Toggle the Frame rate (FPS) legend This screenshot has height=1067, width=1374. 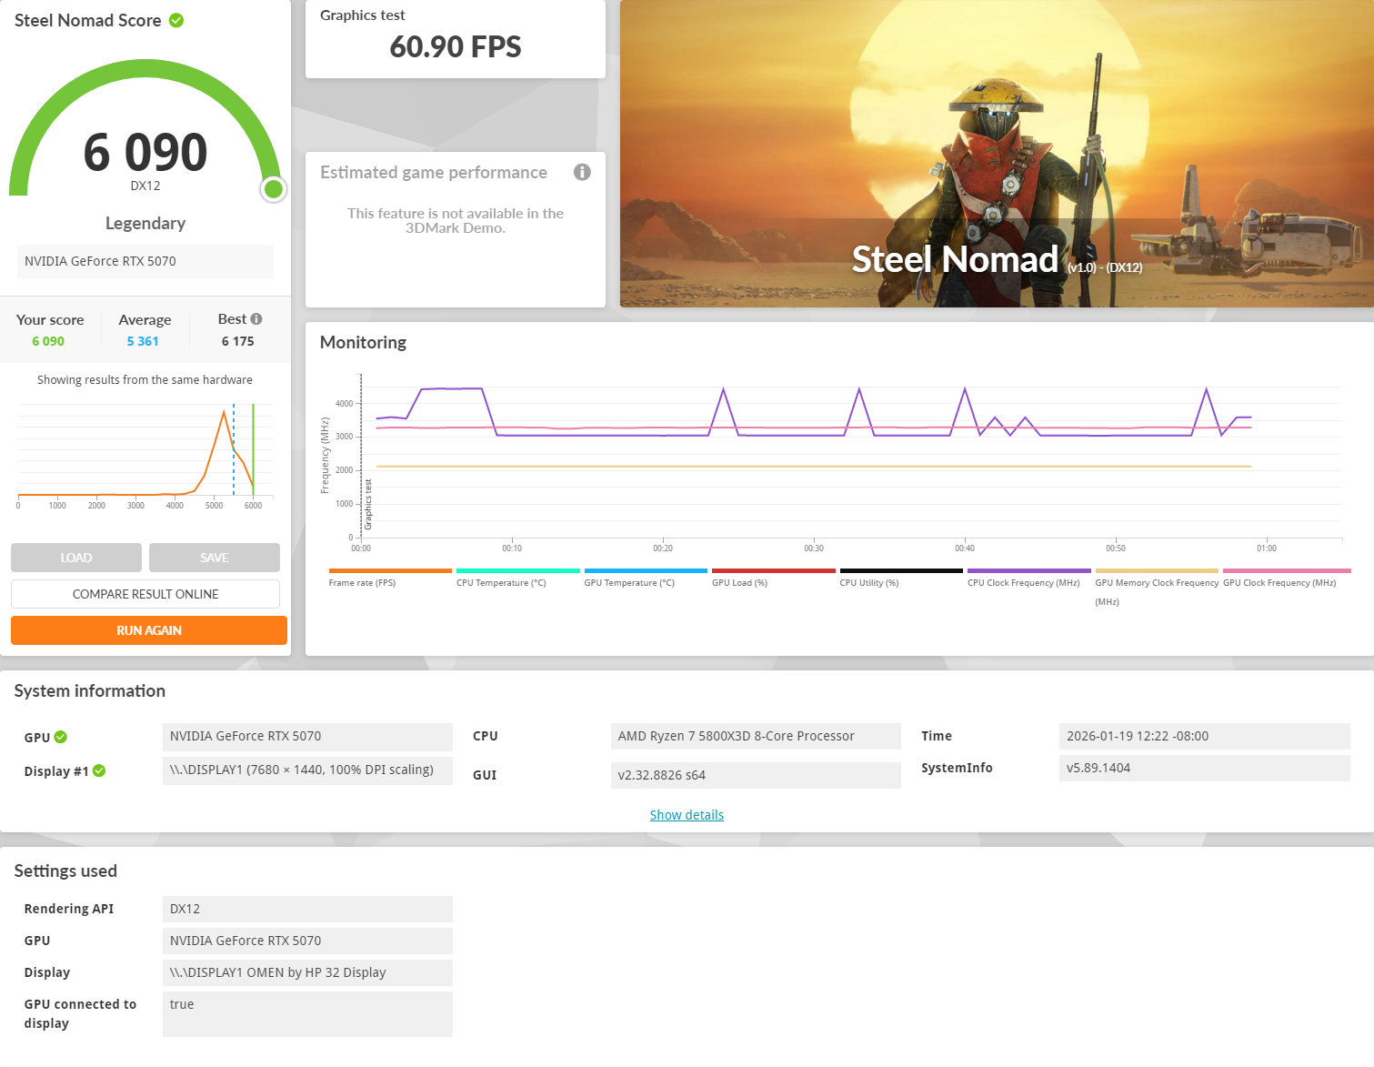pyautogui.click(x=390, y=578)
